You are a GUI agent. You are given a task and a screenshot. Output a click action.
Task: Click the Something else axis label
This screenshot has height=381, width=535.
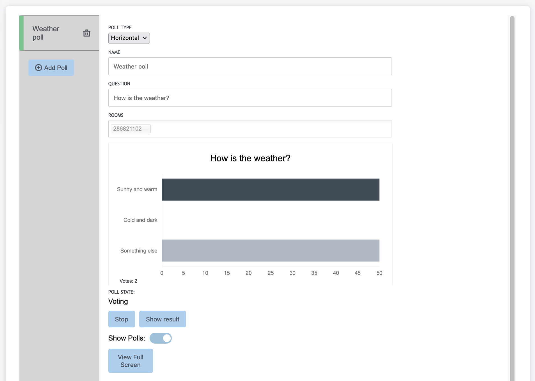139,251
